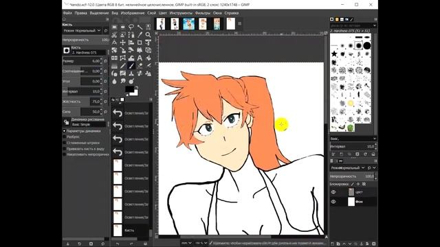This screenshot has height=247, width=440.
Task: Select the Scissors Select tool
Action: coord(114,35)
